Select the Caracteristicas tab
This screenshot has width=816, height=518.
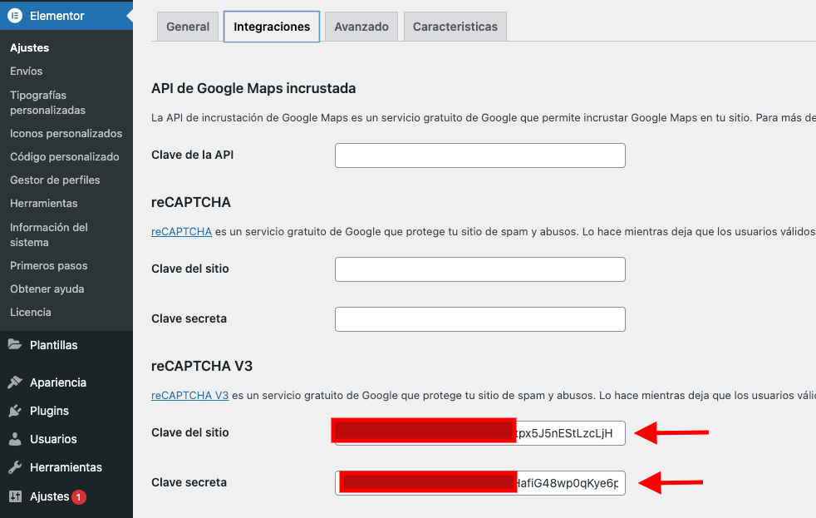pyautogui.click(x=455, y=27)
